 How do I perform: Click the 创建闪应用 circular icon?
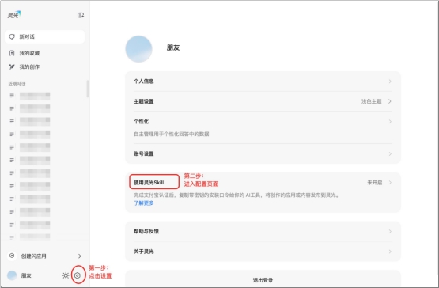(12, 256)
